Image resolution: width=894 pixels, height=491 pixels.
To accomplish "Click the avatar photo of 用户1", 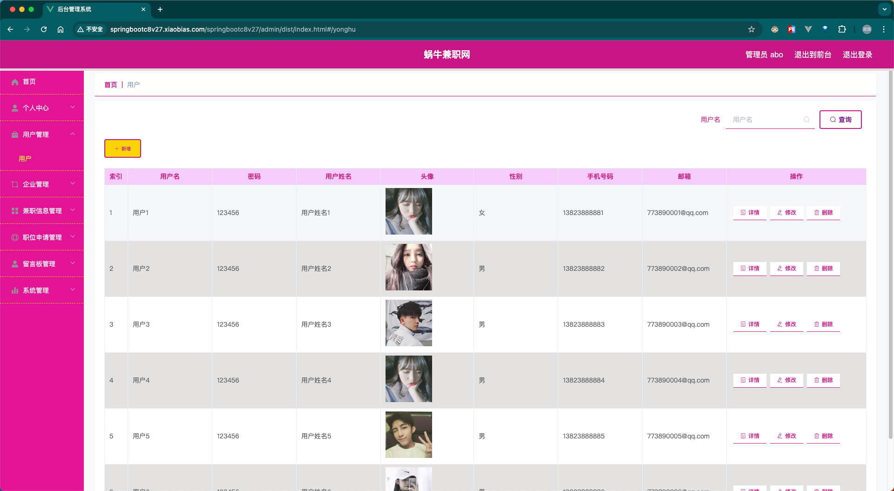I will 409,211.
